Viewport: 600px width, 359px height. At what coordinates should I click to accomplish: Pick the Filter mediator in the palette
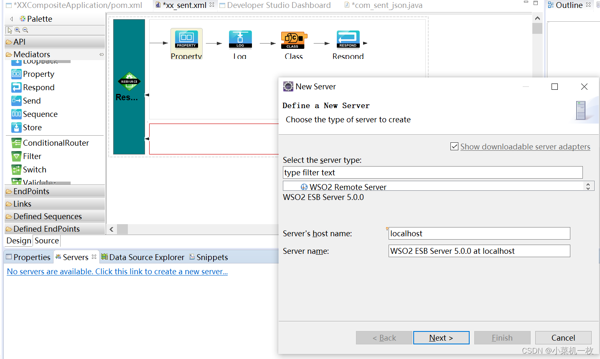point(27,156)
